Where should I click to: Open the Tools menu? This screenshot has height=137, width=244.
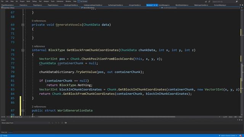coord(53,1)
